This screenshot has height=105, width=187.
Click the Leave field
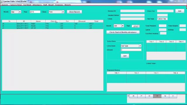point(162,30)
